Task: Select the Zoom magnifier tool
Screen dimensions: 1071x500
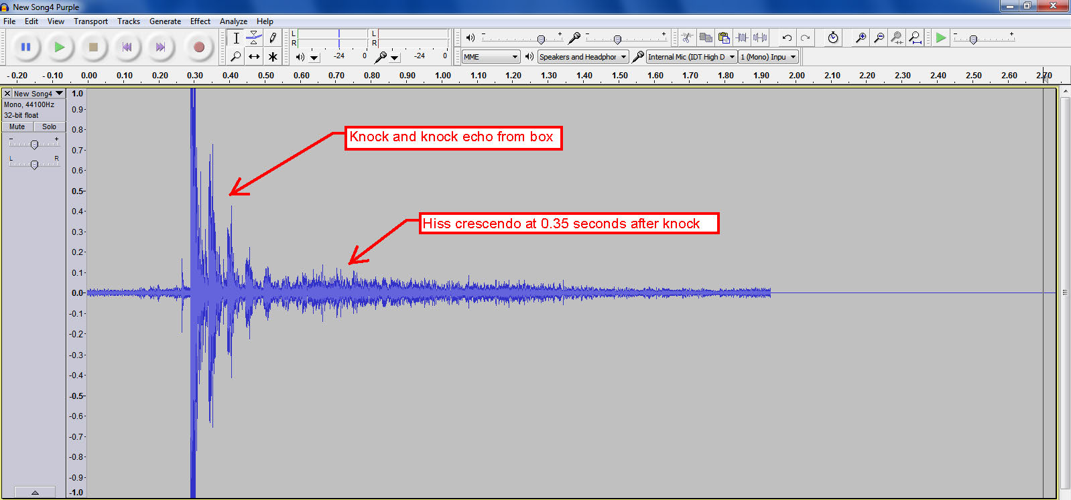Action: coord(236,57)
